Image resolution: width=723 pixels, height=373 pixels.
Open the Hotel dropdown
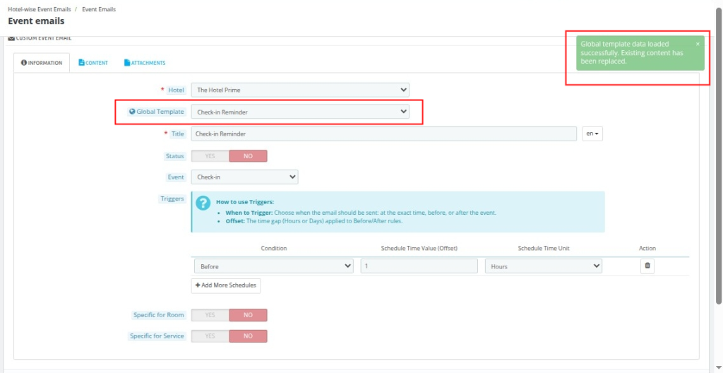coord(299,90)
